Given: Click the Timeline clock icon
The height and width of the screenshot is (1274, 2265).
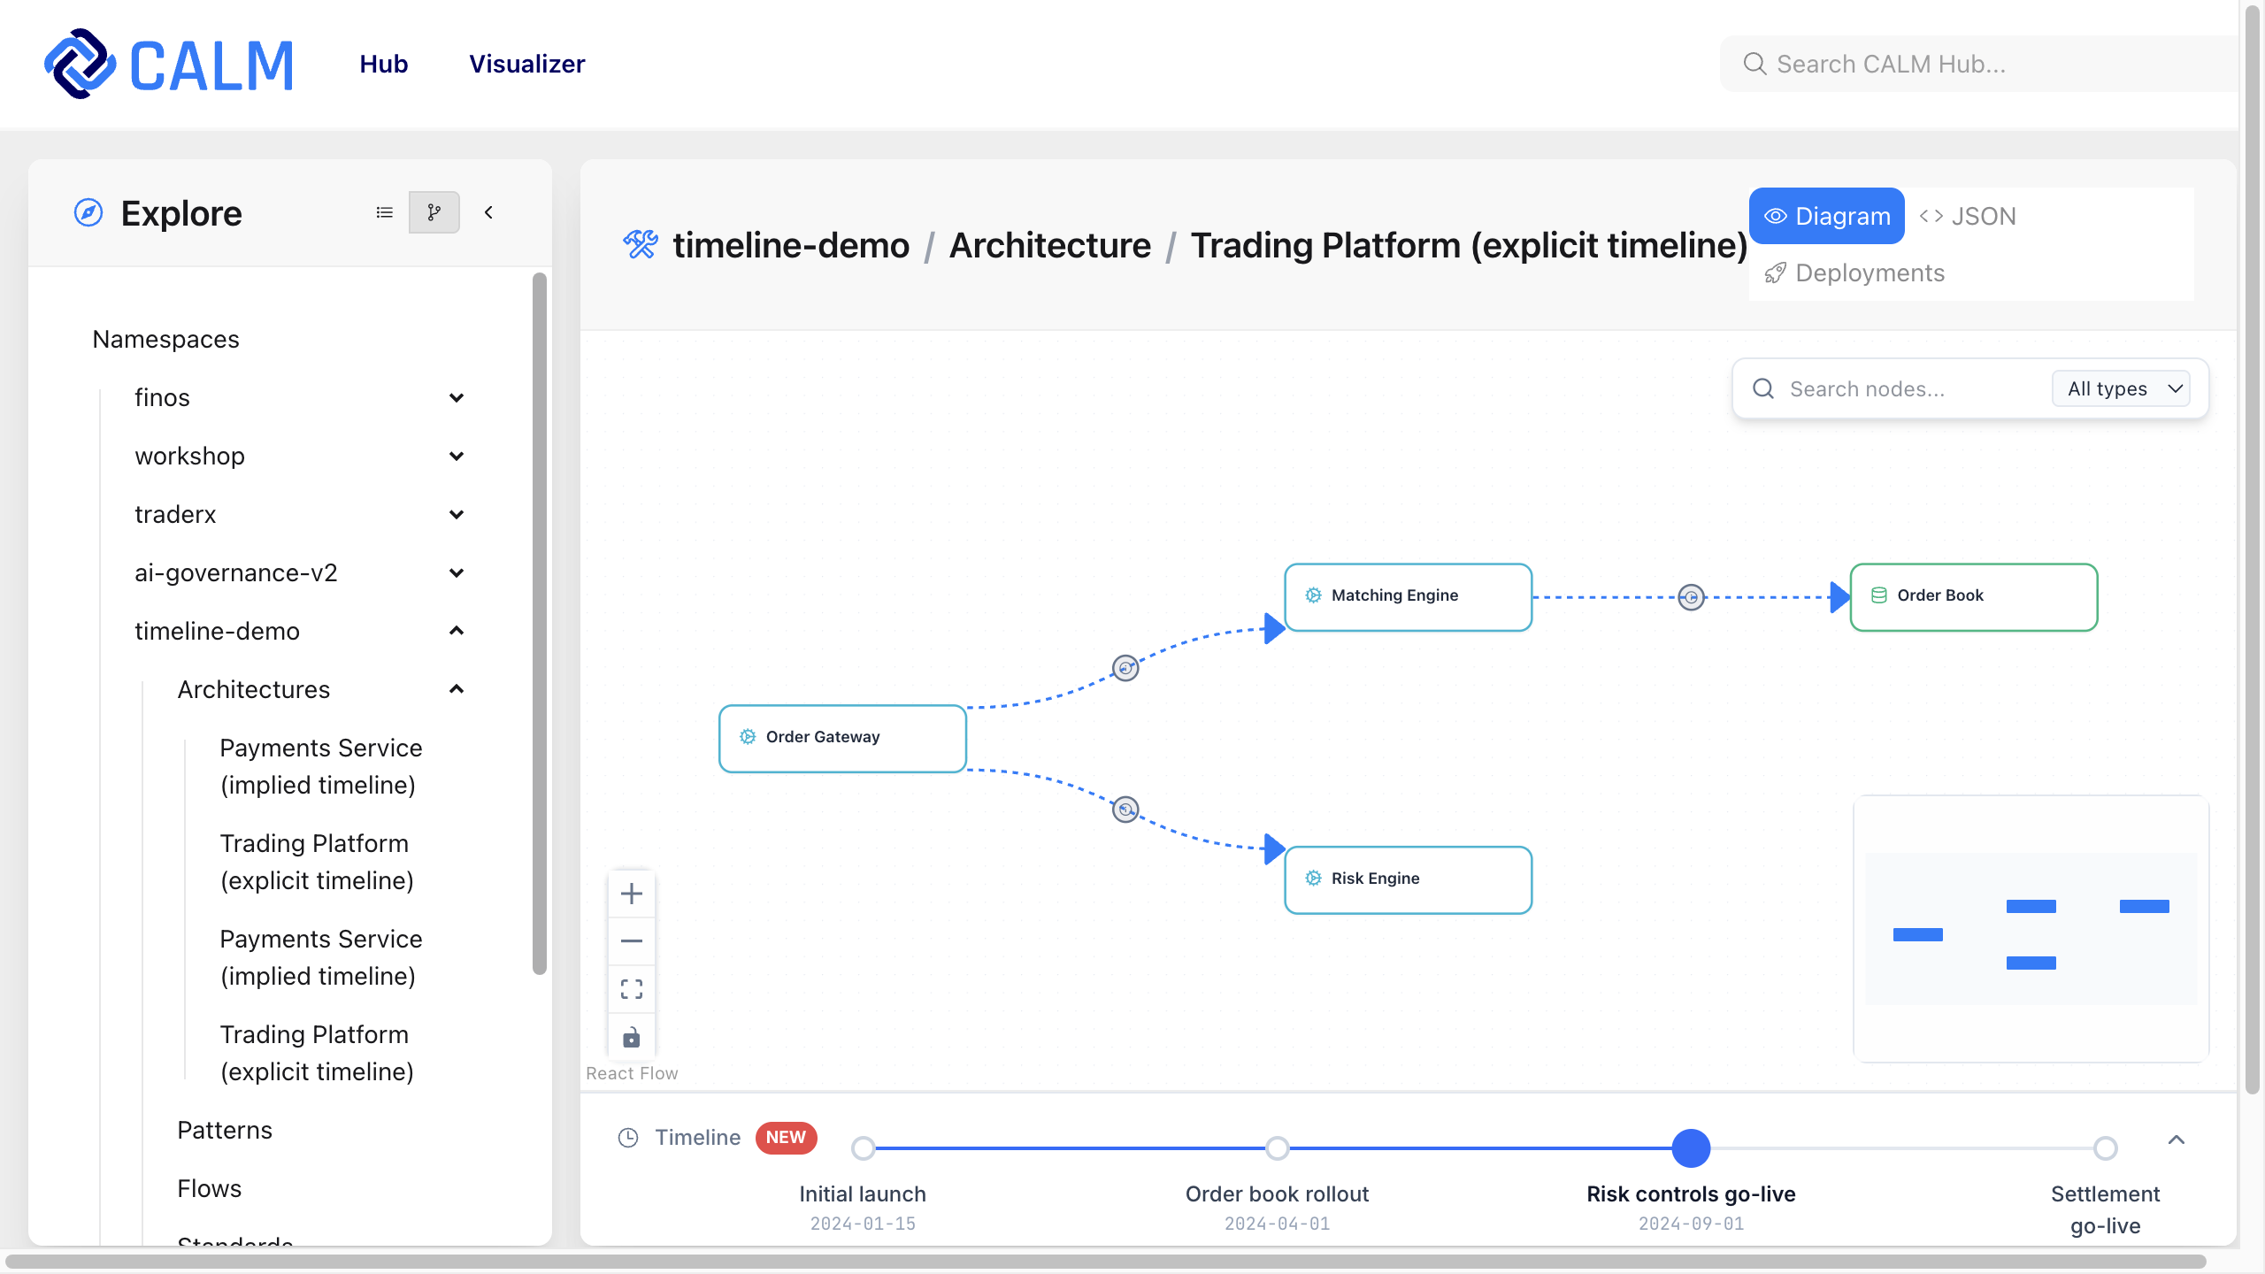Looking at the screenshot, I should tap(628, 1138).
